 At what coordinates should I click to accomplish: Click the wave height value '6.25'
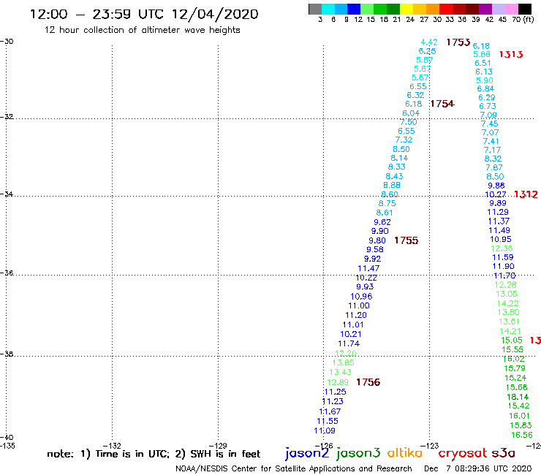coord(428,51)
